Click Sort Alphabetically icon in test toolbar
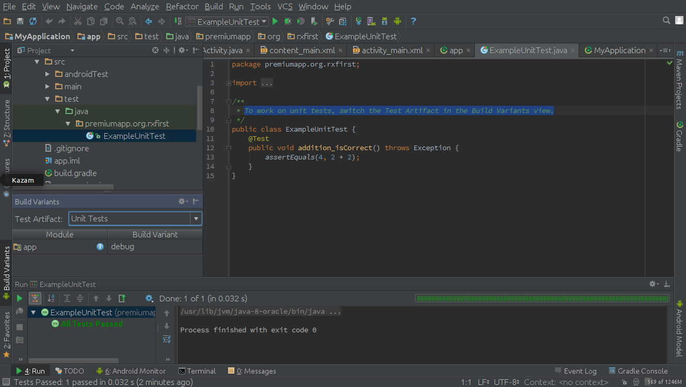The image size is (686, 387). 51,298
